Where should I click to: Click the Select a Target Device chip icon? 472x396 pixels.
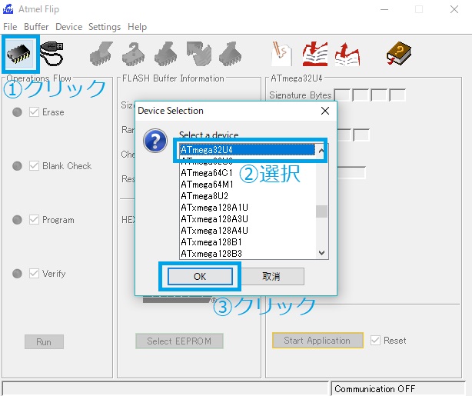coord(19,54)
